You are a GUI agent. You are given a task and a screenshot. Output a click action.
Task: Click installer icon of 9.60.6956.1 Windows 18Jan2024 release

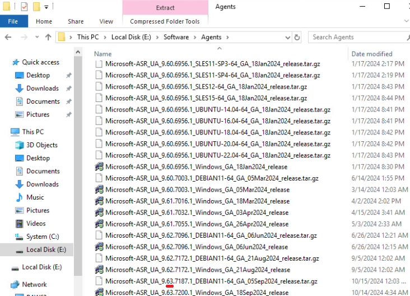(x=99, y=166)
